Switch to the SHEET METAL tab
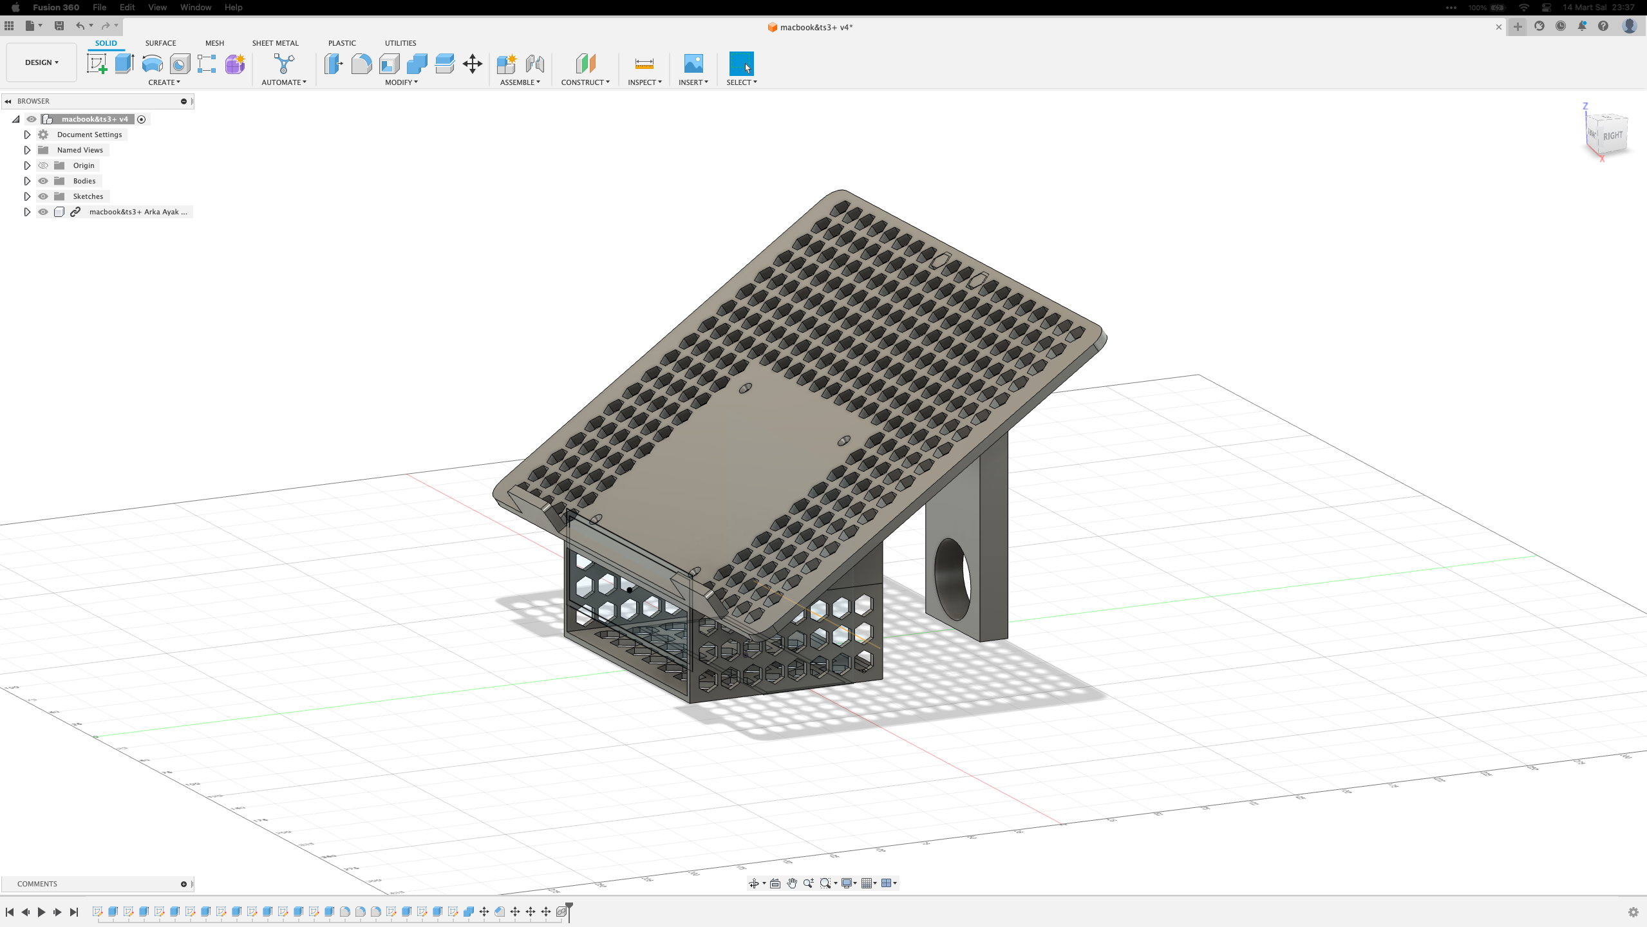Viewport: 1647px width, 927px height. pos(275,43)
